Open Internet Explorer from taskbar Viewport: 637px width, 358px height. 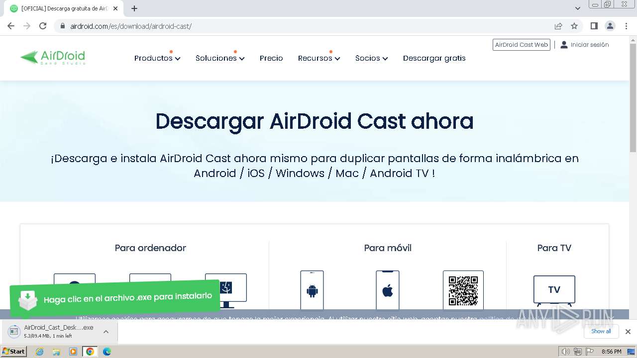tap(39, 352)
